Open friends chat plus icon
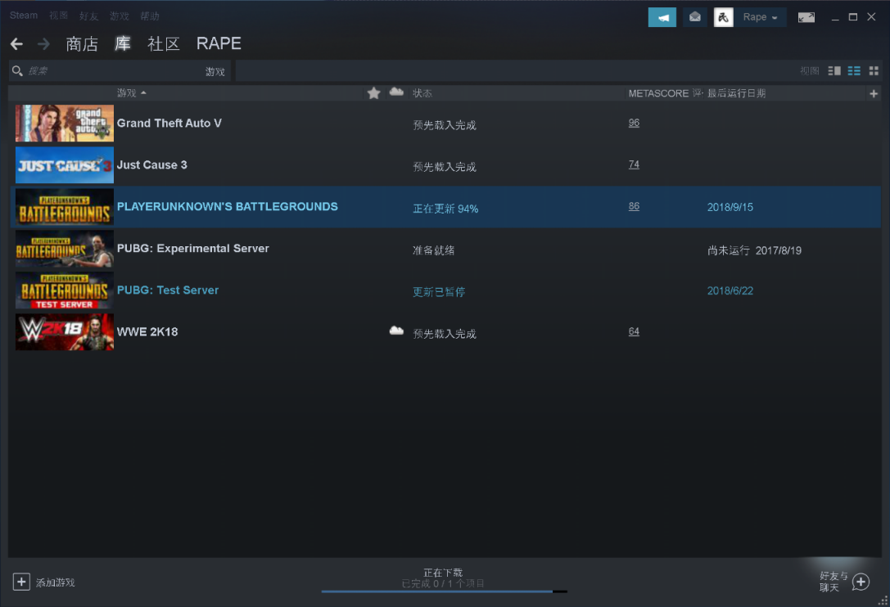This screenshot has width=890, height=607. pos(861,582)
